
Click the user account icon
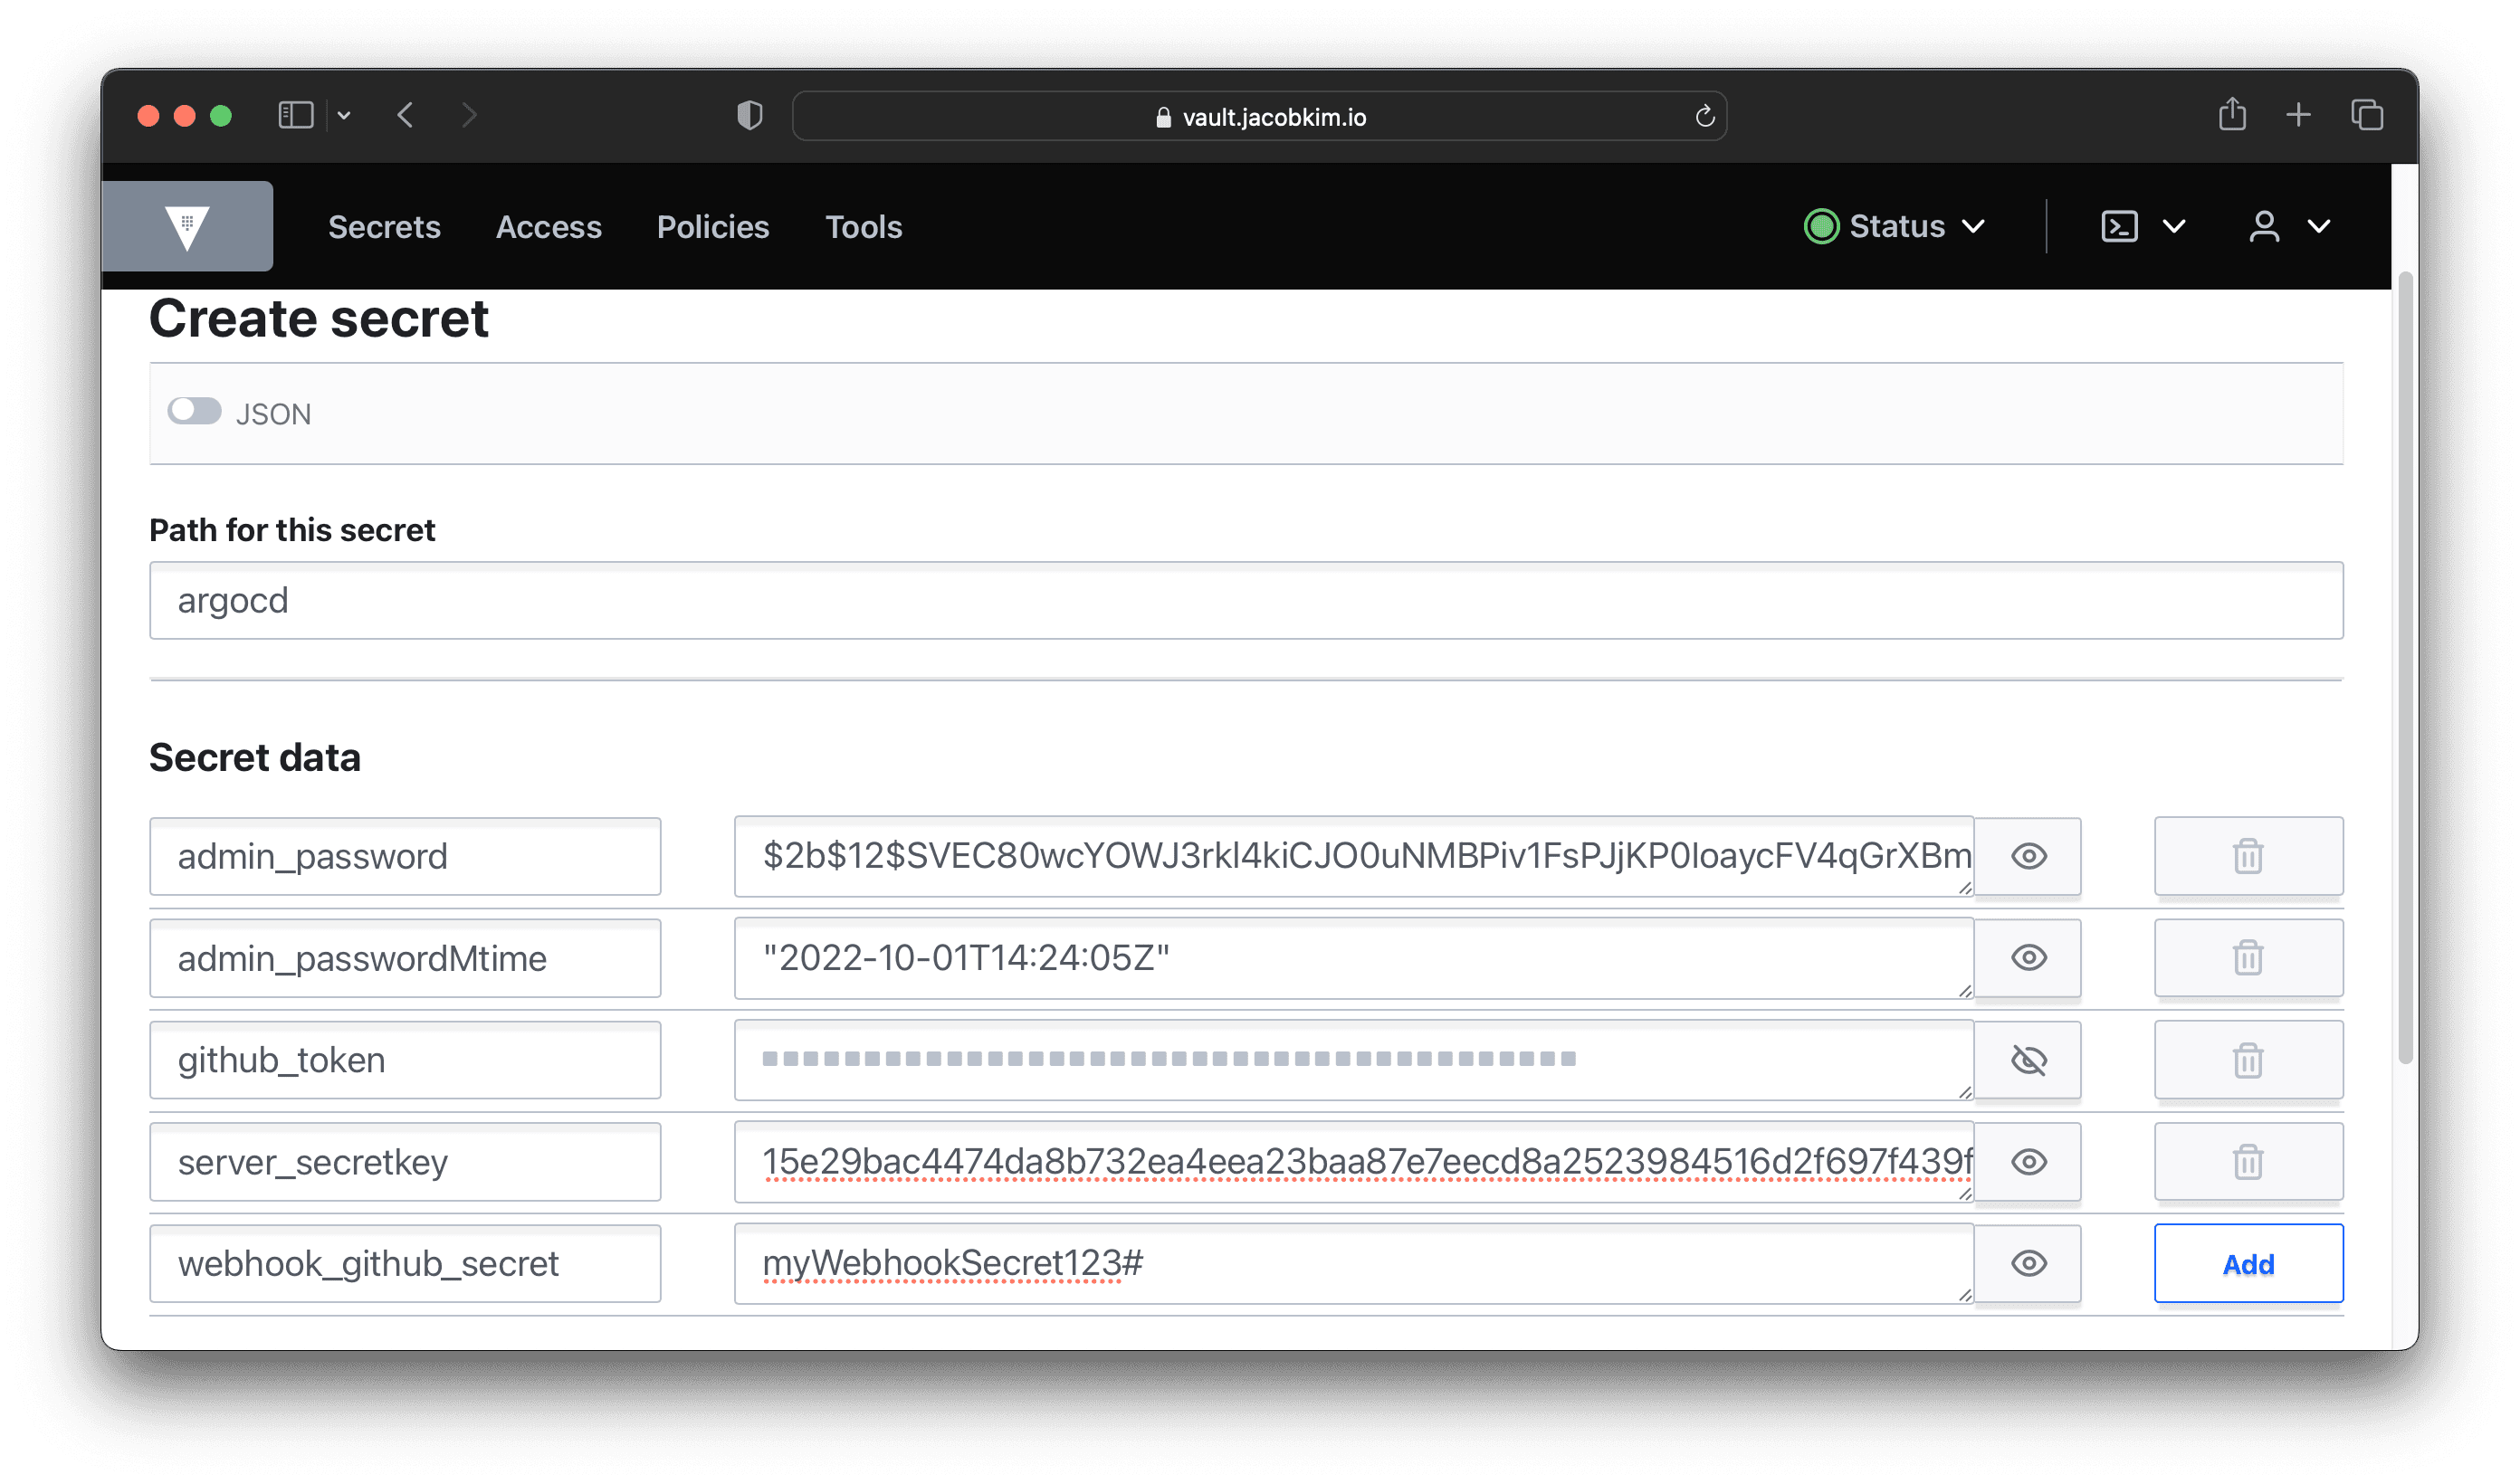[x=2265, y=226]
